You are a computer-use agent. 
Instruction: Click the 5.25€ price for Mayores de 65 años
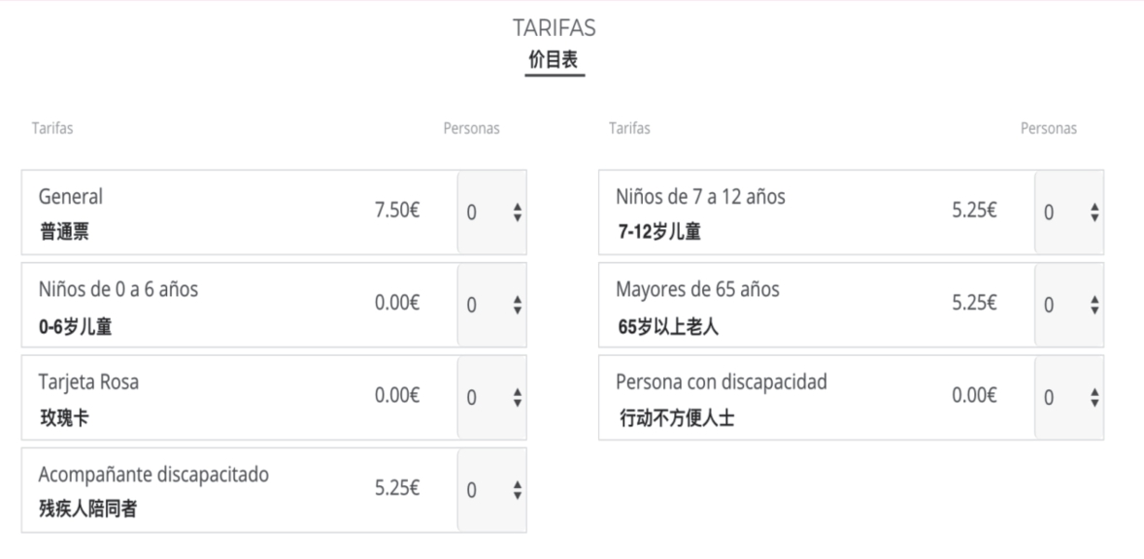(974, 304)
